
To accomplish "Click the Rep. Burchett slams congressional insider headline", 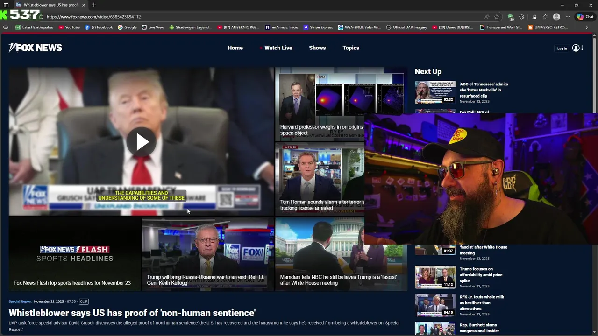I will point(479,328).
